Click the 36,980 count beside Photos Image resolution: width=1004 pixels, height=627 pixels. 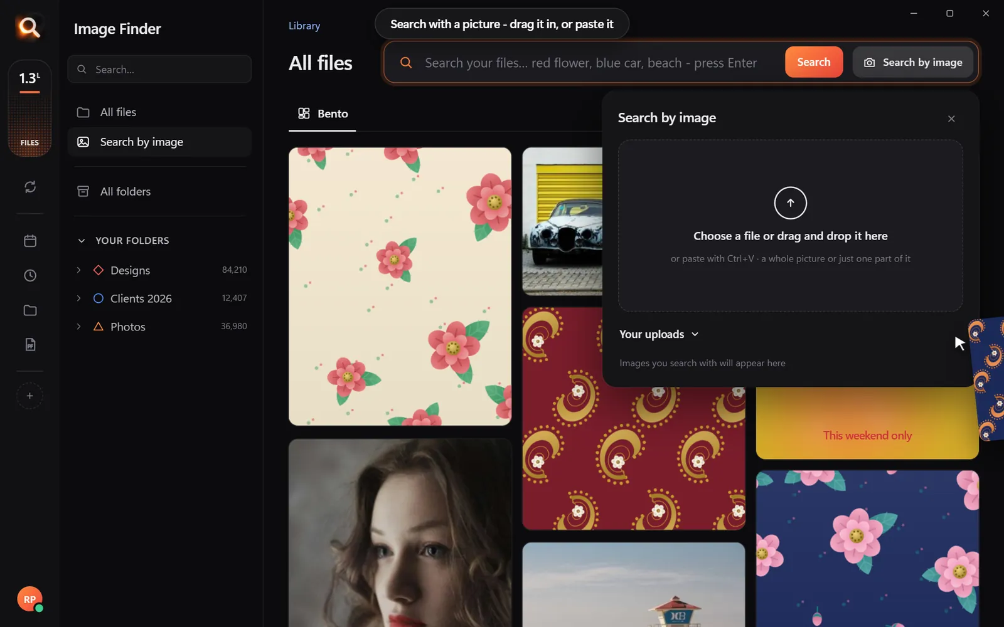pos(234,326)
